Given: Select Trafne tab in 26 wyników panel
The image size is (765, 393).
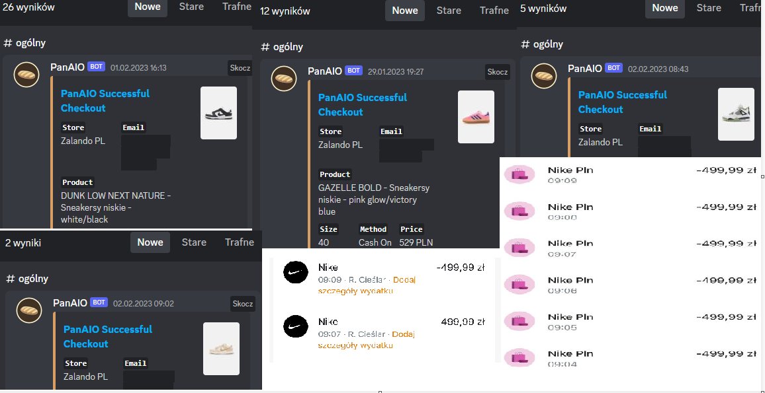Looking at the screenshot, I should [x=237, y=7].
